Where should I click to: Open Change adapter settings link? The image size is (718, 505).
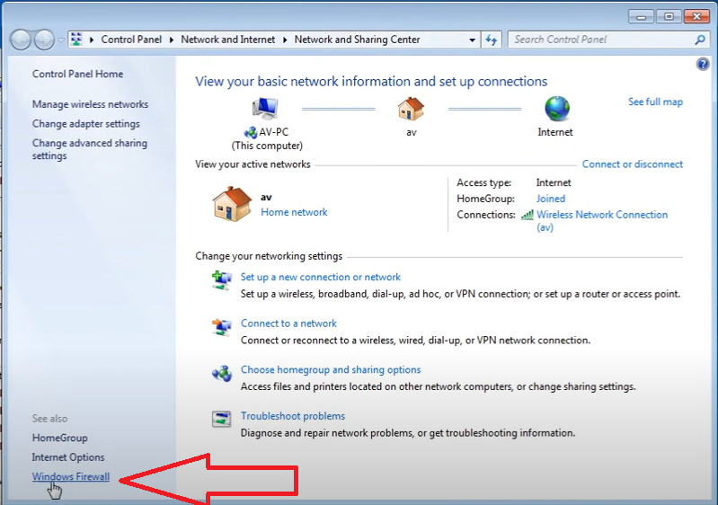coord(86,124)
